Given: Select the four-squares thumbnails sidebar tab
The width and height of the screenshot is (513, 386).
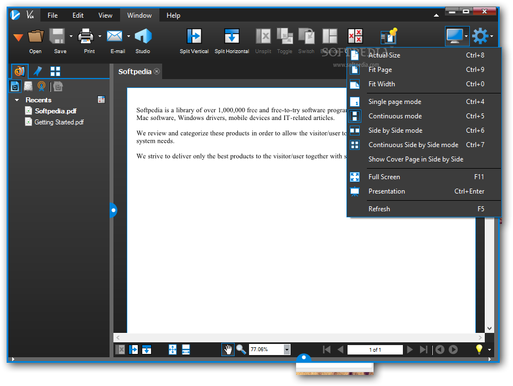Looking at the screenshot, I should 55,71.
